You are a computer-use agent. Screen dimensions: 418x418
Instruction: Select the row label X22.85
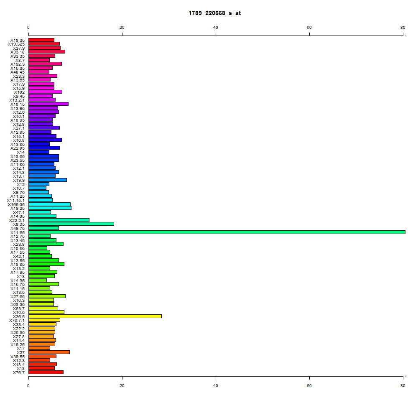pos(18,148)
